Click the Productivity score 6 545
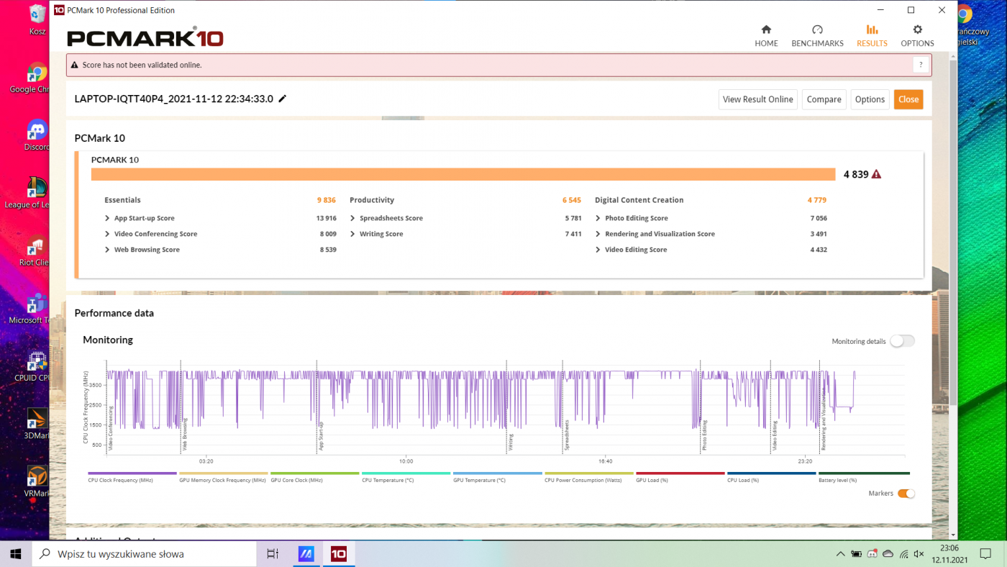The height and width of the screenshot is (567, 1007). tap(572, 200)
